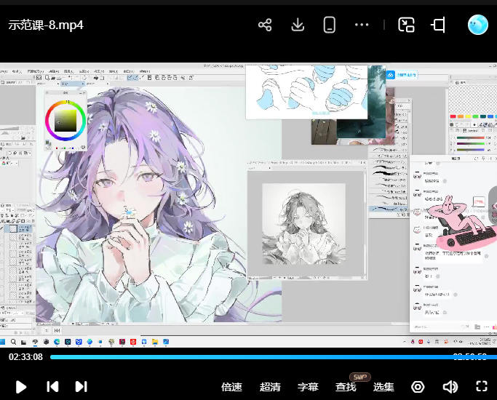The height and width of the screenshot is (400, 497).
Task: Toggle fullscreen mode
Action: coord(481,387)
